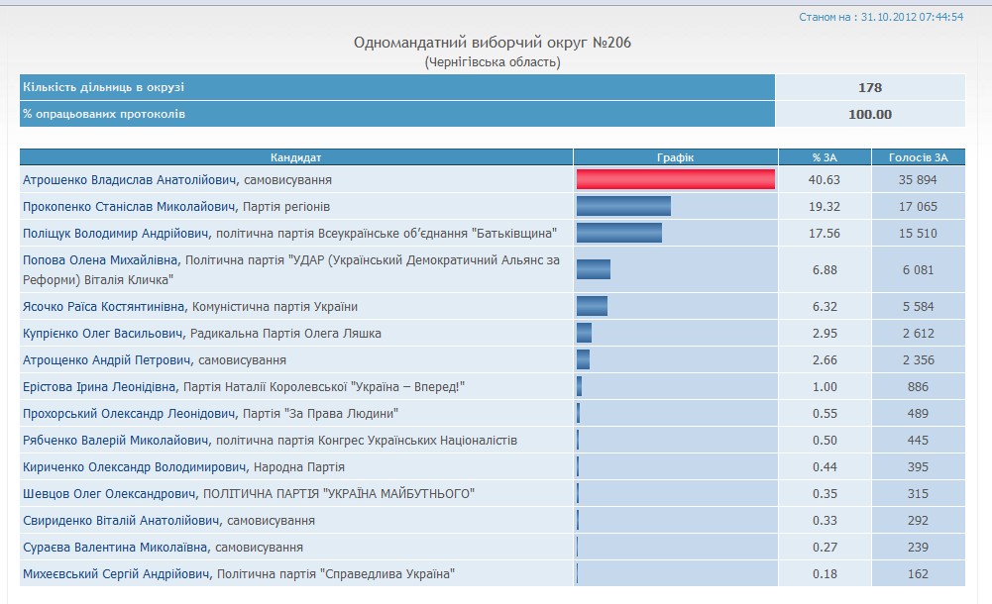Click the Голосів ЗА column header
This screenshot has width=992, height=604.
click(x=919, y=157)
